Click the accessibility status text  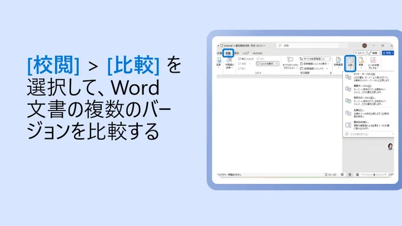(x=229, y=175)
